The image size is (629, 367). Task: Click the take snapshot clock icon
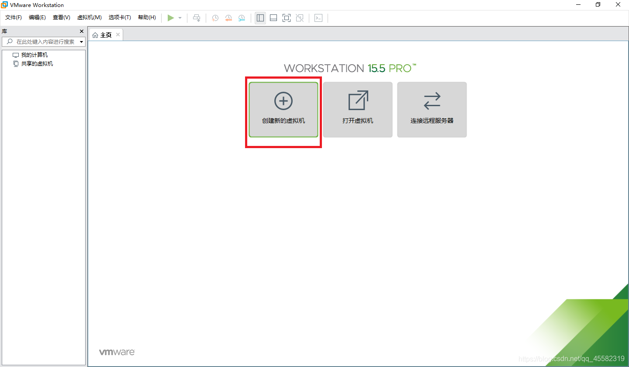click(x=215, y=18)
